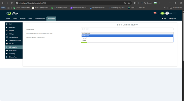
Task: Show more bookmarks with the overflow chevron
Action: pyautogui.click(x=165, y=8)
